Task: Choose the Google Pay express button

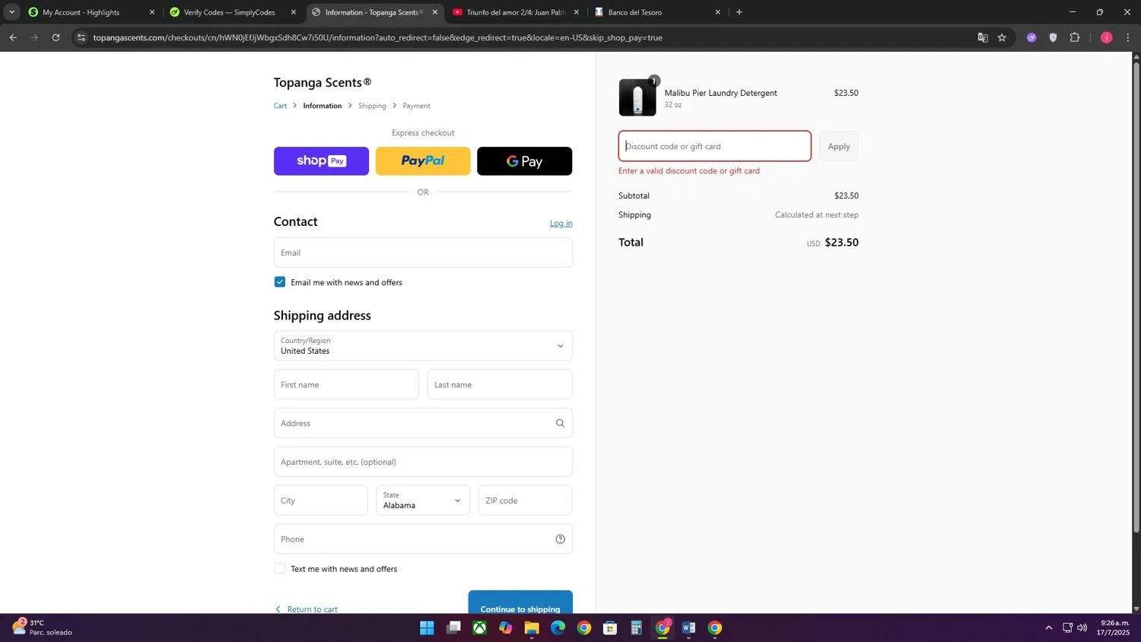Action: point(524,161)
